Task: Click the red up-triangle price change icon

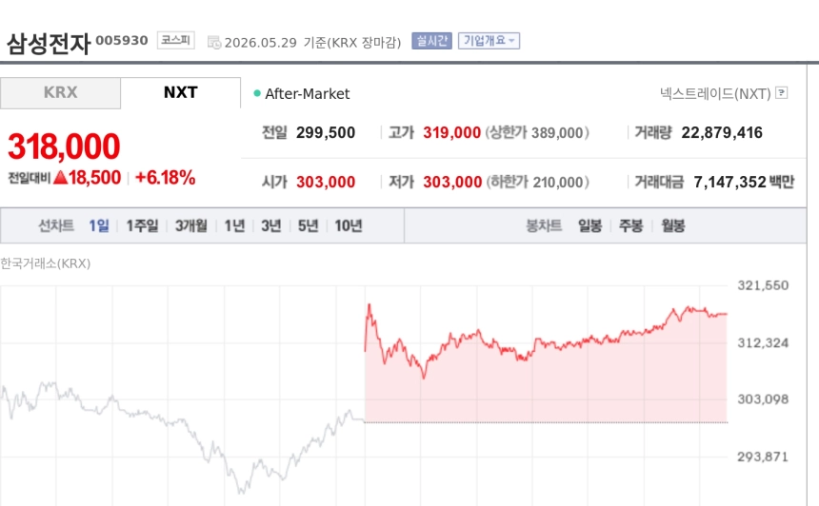Action: pyautogui.click(x=61, y=177)
